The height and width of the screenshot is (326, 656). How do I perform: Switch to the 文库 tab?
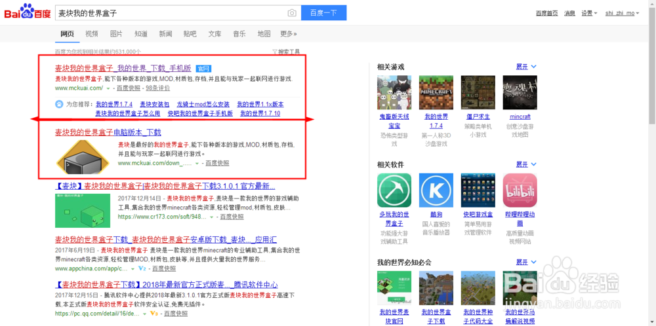click(x=215, y=34)
